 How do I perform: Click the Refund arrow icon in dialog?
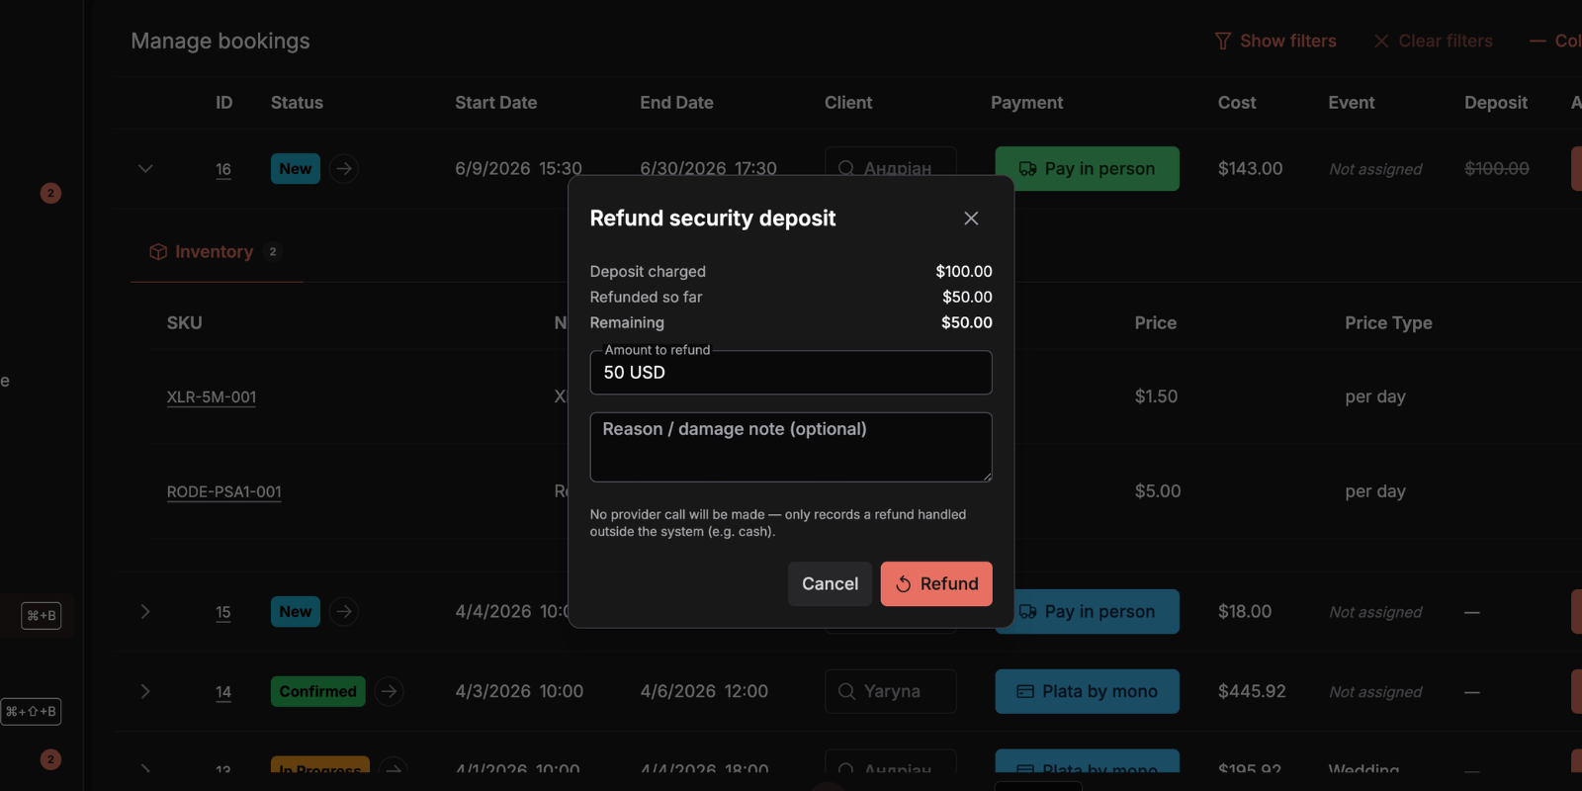point(903,584)
